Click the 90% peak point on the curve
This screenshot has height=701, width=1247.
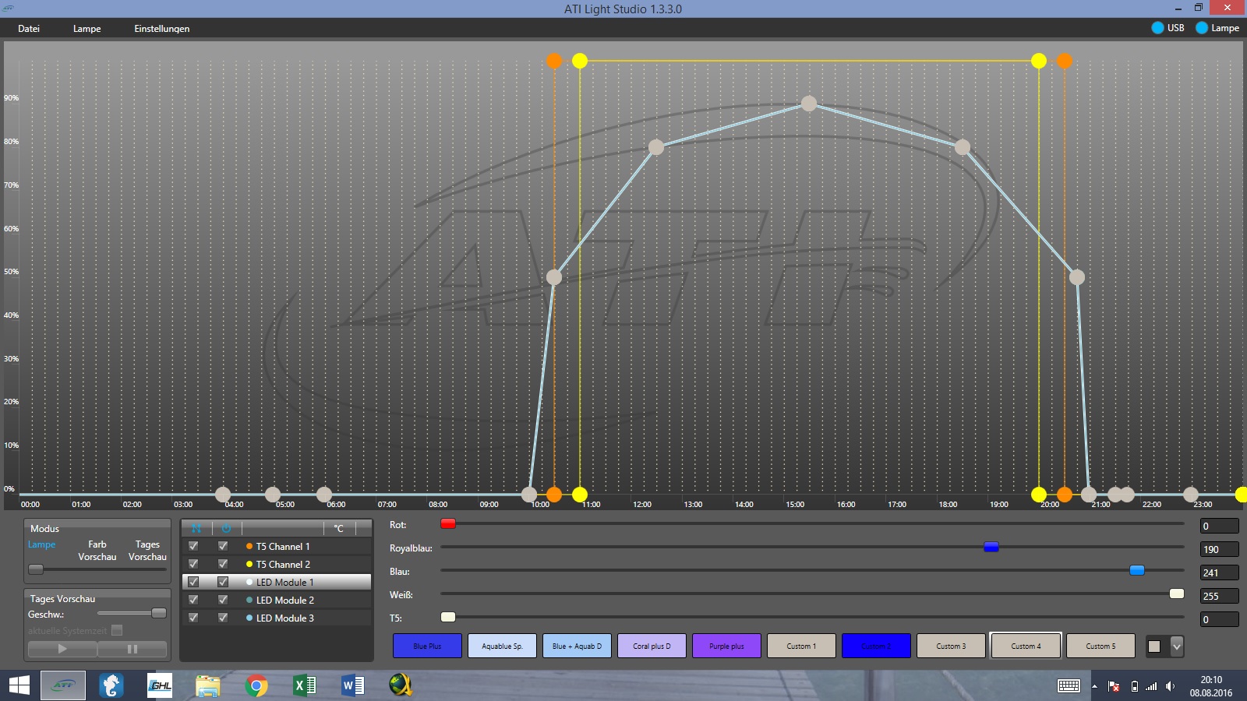click(x=809, y=103)
